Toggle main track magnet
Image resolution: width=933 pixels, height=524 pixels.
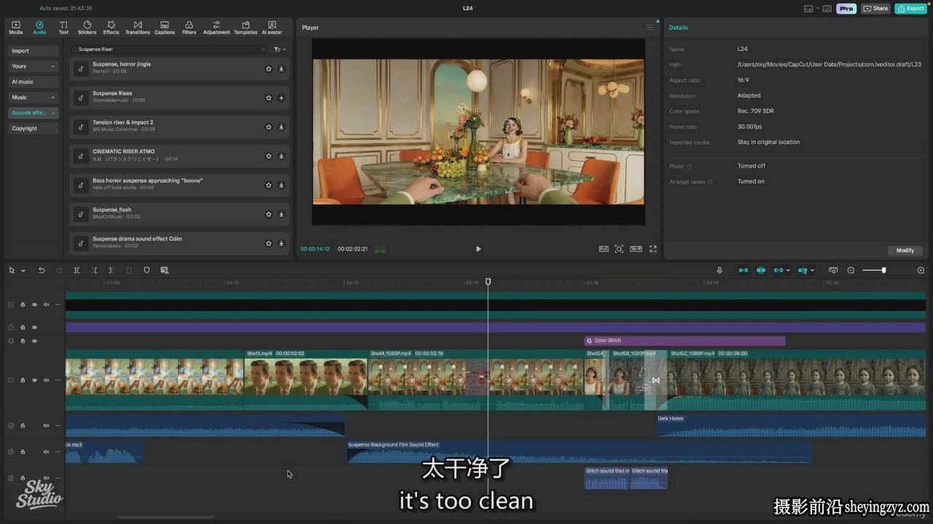coord(743,270)
